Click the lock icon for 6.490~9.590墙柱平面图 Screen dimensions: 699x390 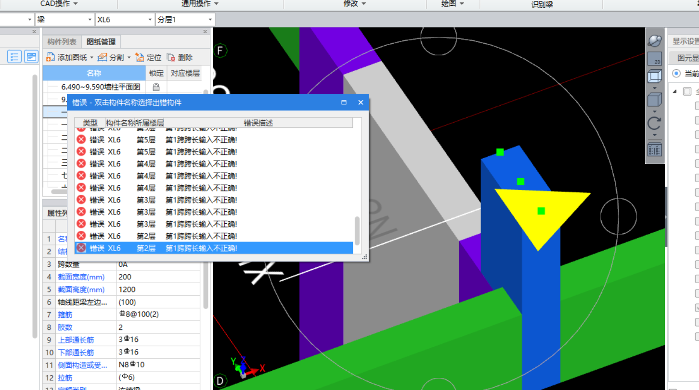(156, 87)
